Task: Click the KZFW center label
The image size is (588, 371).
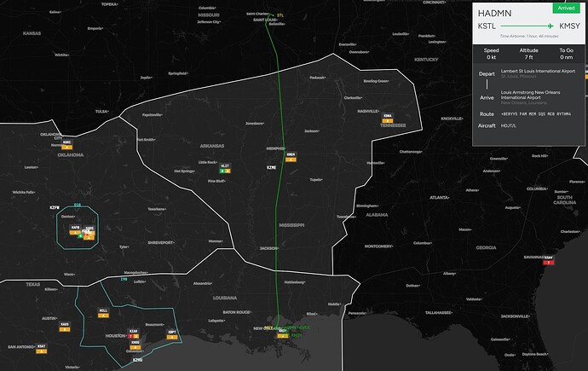Action: (55, 207)
